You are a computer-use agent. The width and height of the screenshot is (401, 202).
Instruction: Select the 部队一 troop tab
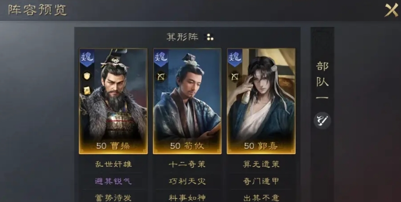pos(322,81)
